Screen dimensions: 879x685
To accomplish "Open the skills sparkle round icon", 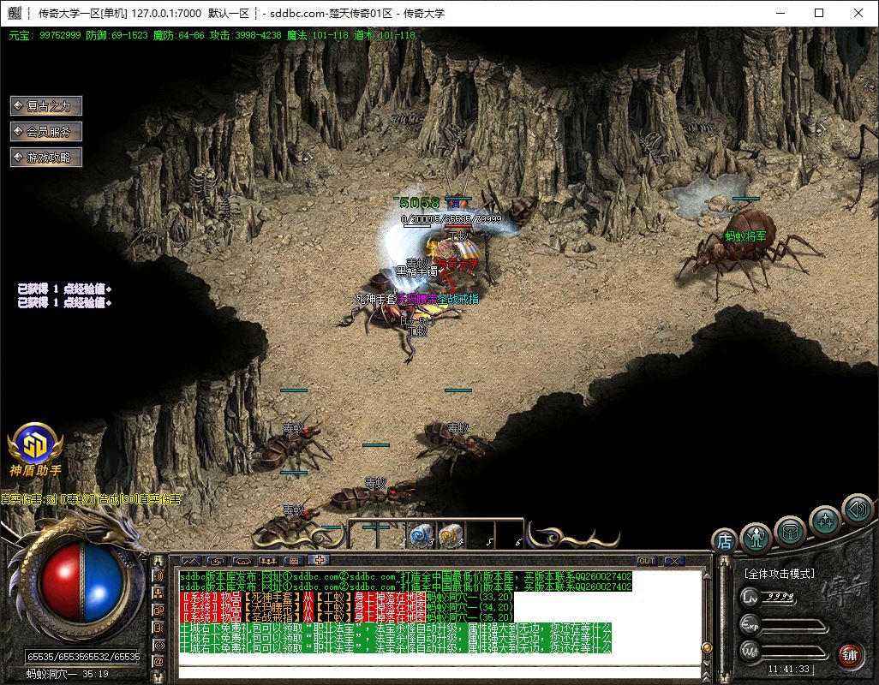I will pyautogui.click(x=825, y=521).
